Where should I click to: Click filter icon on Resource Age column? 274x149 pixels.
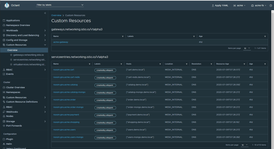(x=244, y=64)
